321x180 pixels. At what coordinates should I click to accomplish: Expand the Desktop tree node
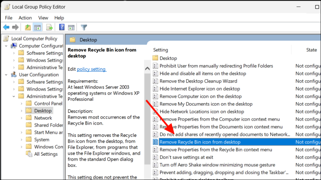click(22, 111)
